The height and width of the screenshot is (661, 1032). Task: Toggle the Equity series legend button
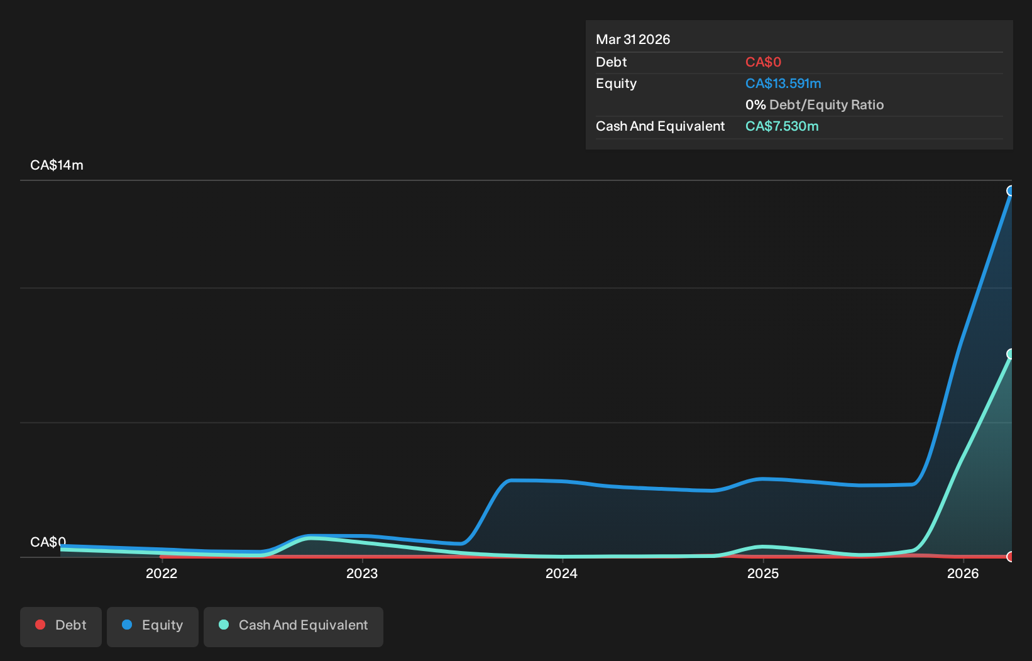[153, 626]
